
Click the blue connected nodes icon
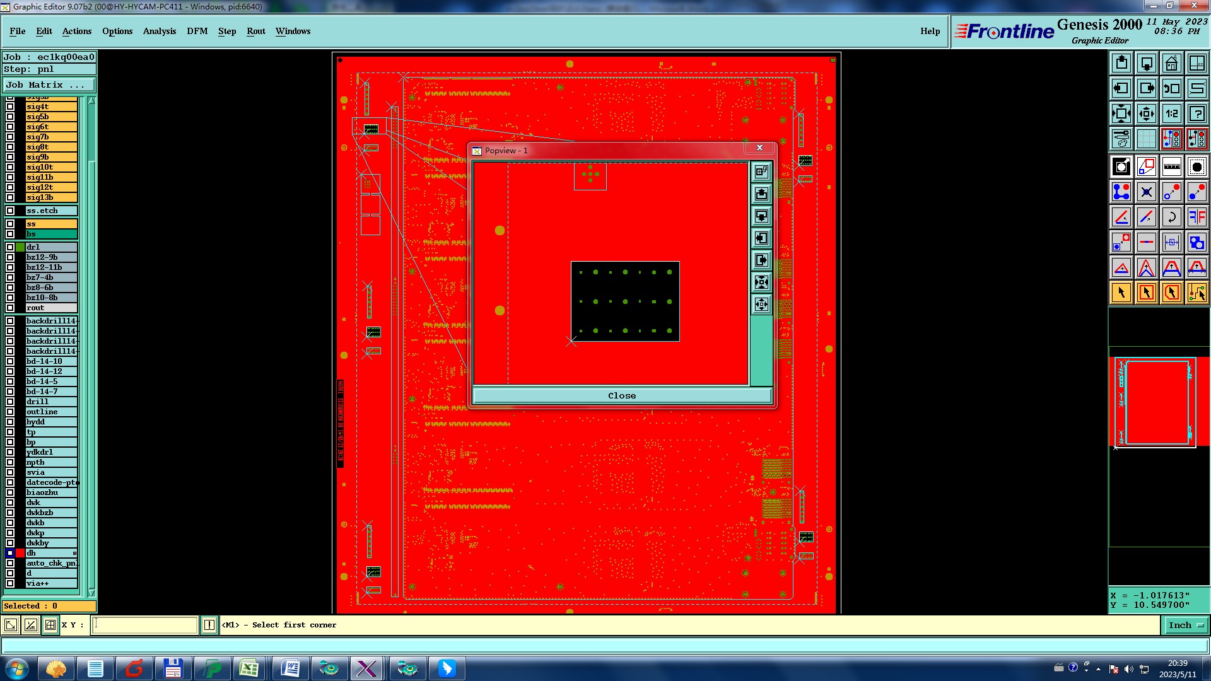point(1121,192)
